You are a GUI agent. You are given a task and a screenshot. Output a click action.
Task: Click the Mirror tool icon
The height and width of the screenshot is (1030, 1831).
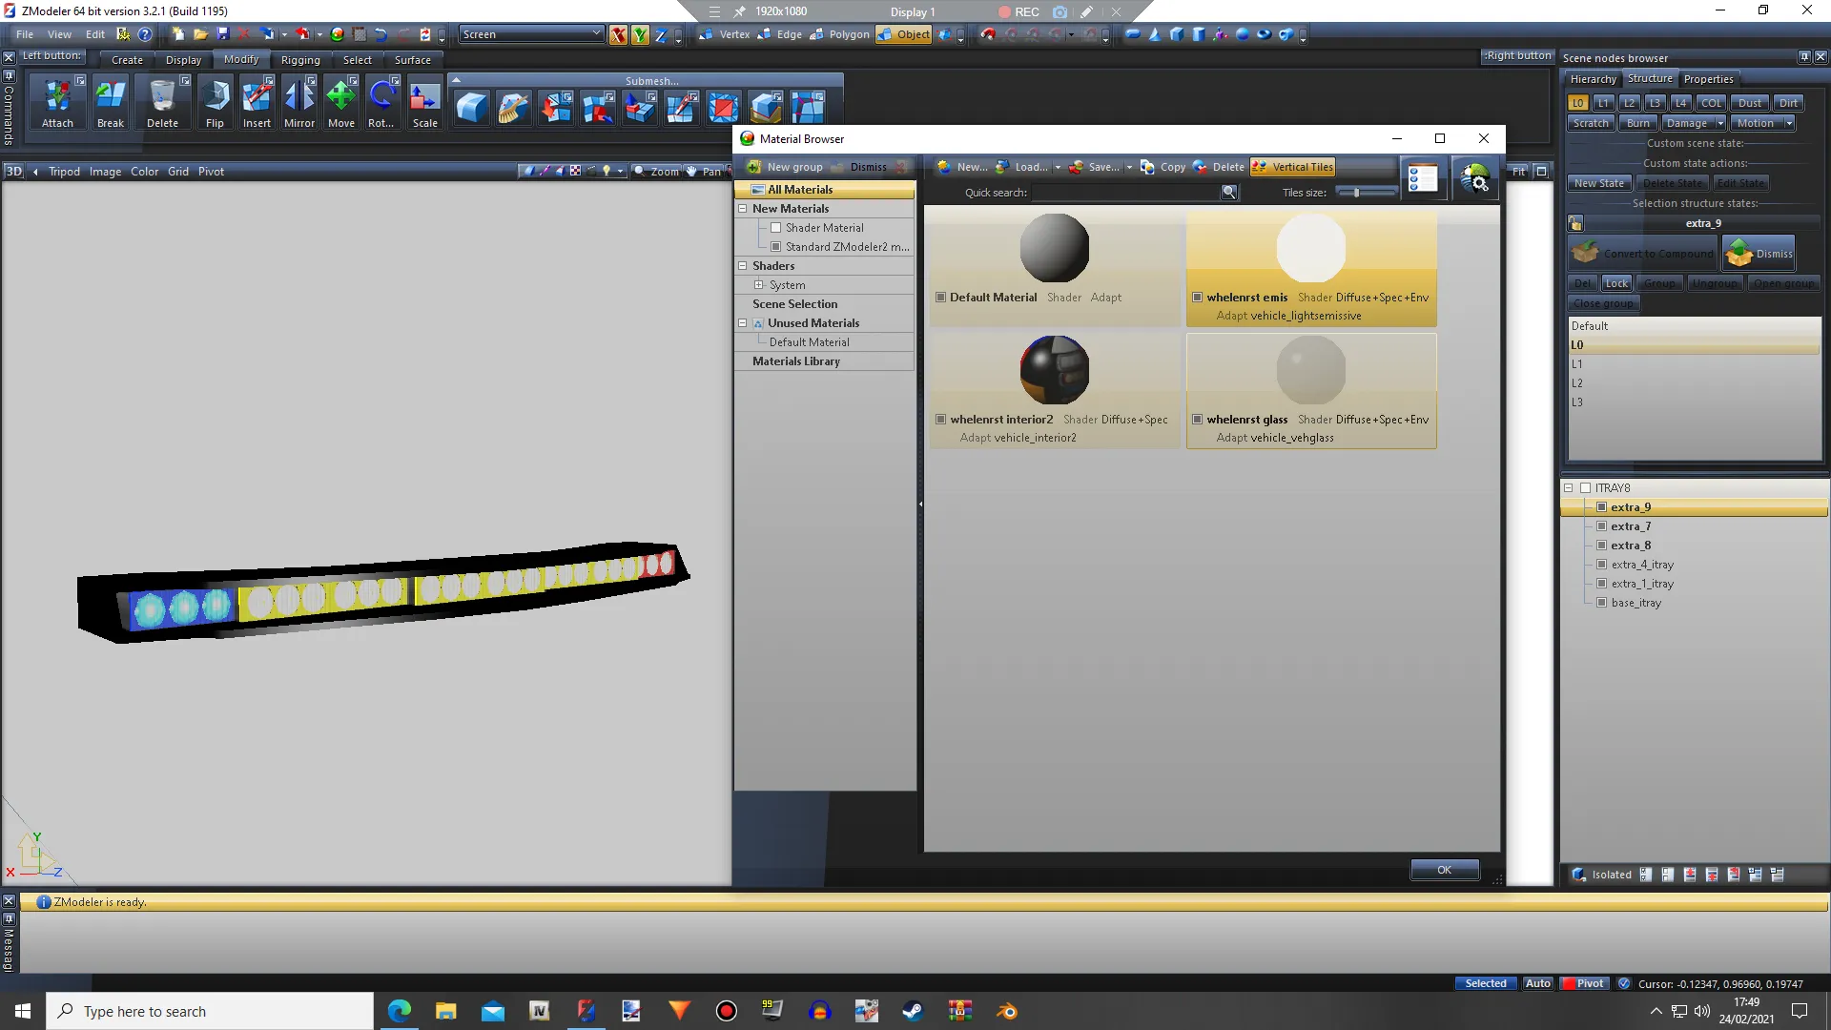point(298,97)
